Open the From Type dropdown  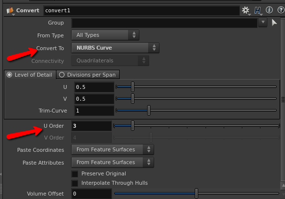pos(105,35)
